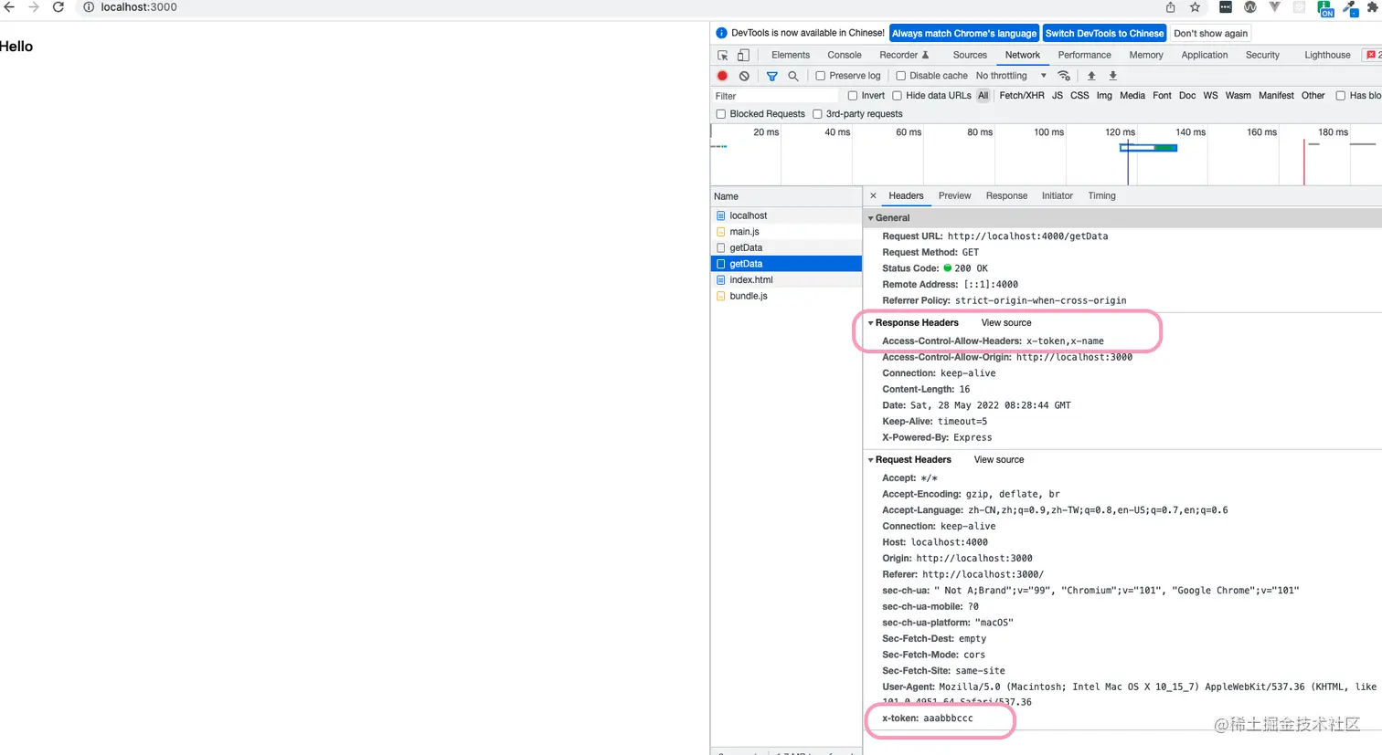
Task: Toggle the network filter funnel icon
Action: click(772, 76)
